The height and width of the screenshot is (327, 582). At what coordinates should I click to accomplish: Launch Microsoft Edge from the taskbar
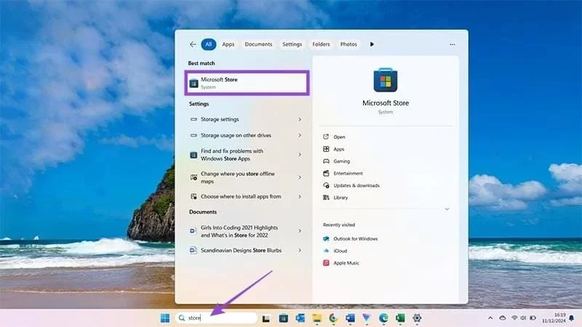pos(386,318)
